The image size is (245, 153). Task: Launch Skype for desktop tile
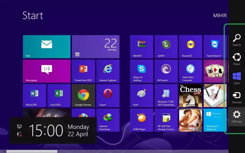pyautogui.click(x=141, y=71)
